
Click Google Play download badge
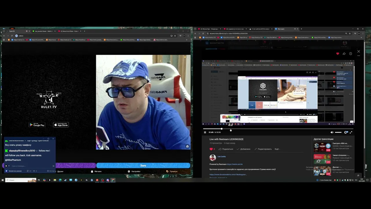point(37,125)
